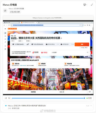Open the New Tab browser tab

coord(12,23)
